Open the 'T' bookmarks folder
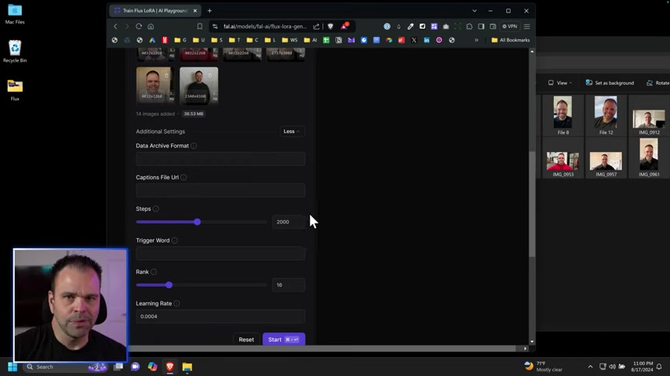This screenshot has width=670, height=376. [235, 40]
